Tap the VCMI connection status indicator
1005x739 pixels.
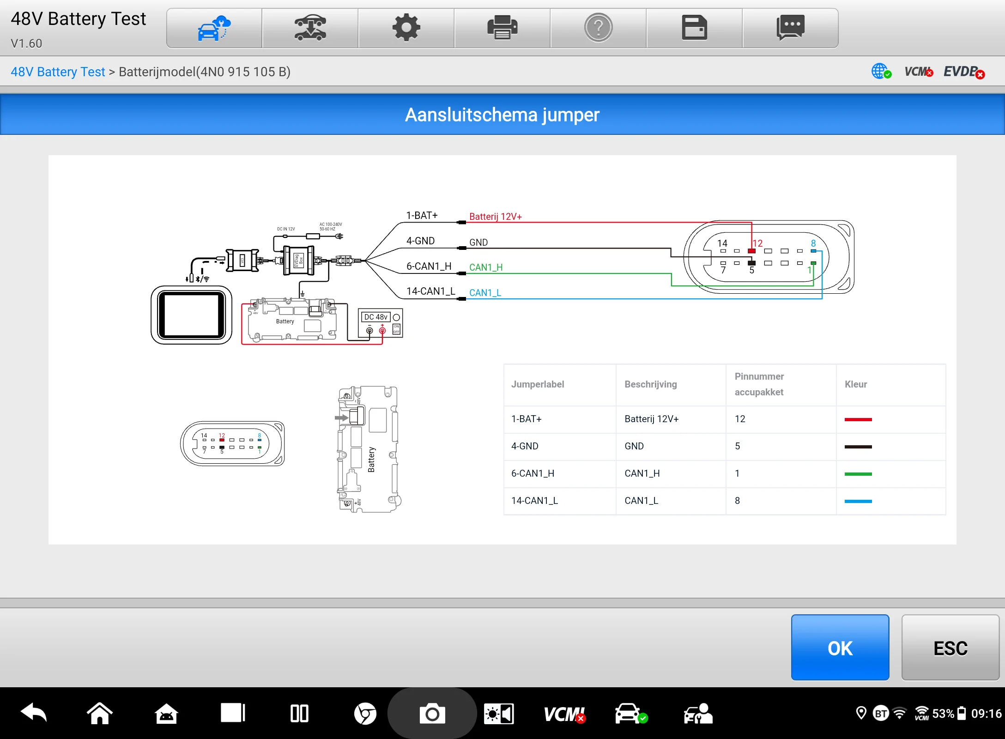tap(919, 72)
